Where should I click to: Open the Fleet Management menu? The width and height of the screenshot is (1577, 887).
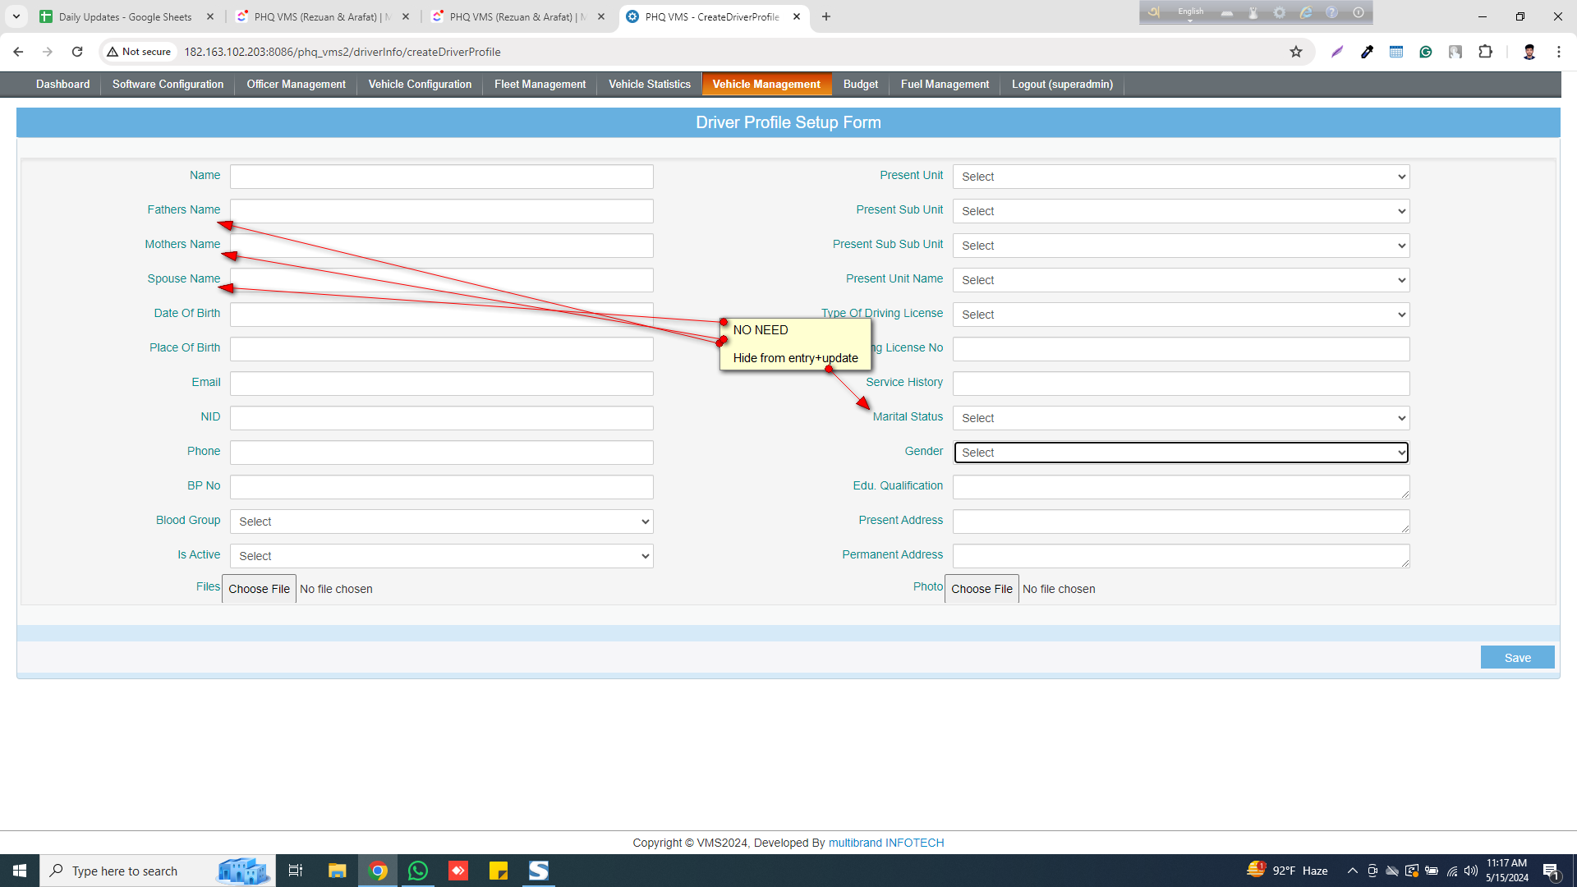click(x=540, y=85)
